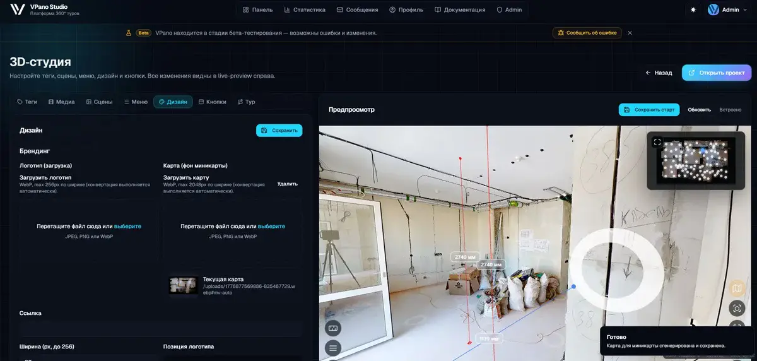Select the Дизайн tab
757x361 pixels.
click(x=173, y=102)
